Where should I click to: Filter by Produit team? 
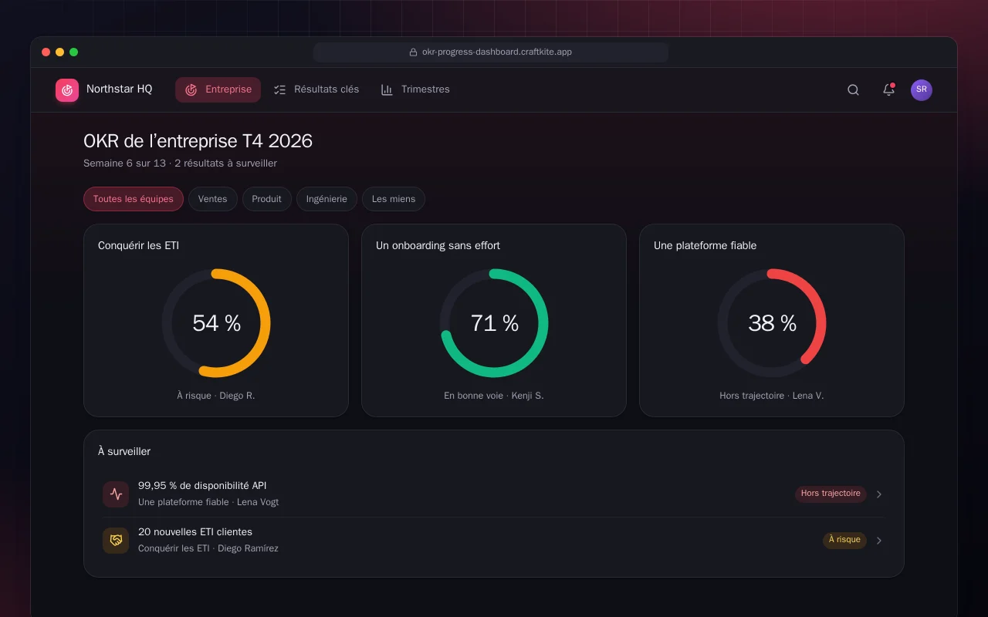point(267,199)
